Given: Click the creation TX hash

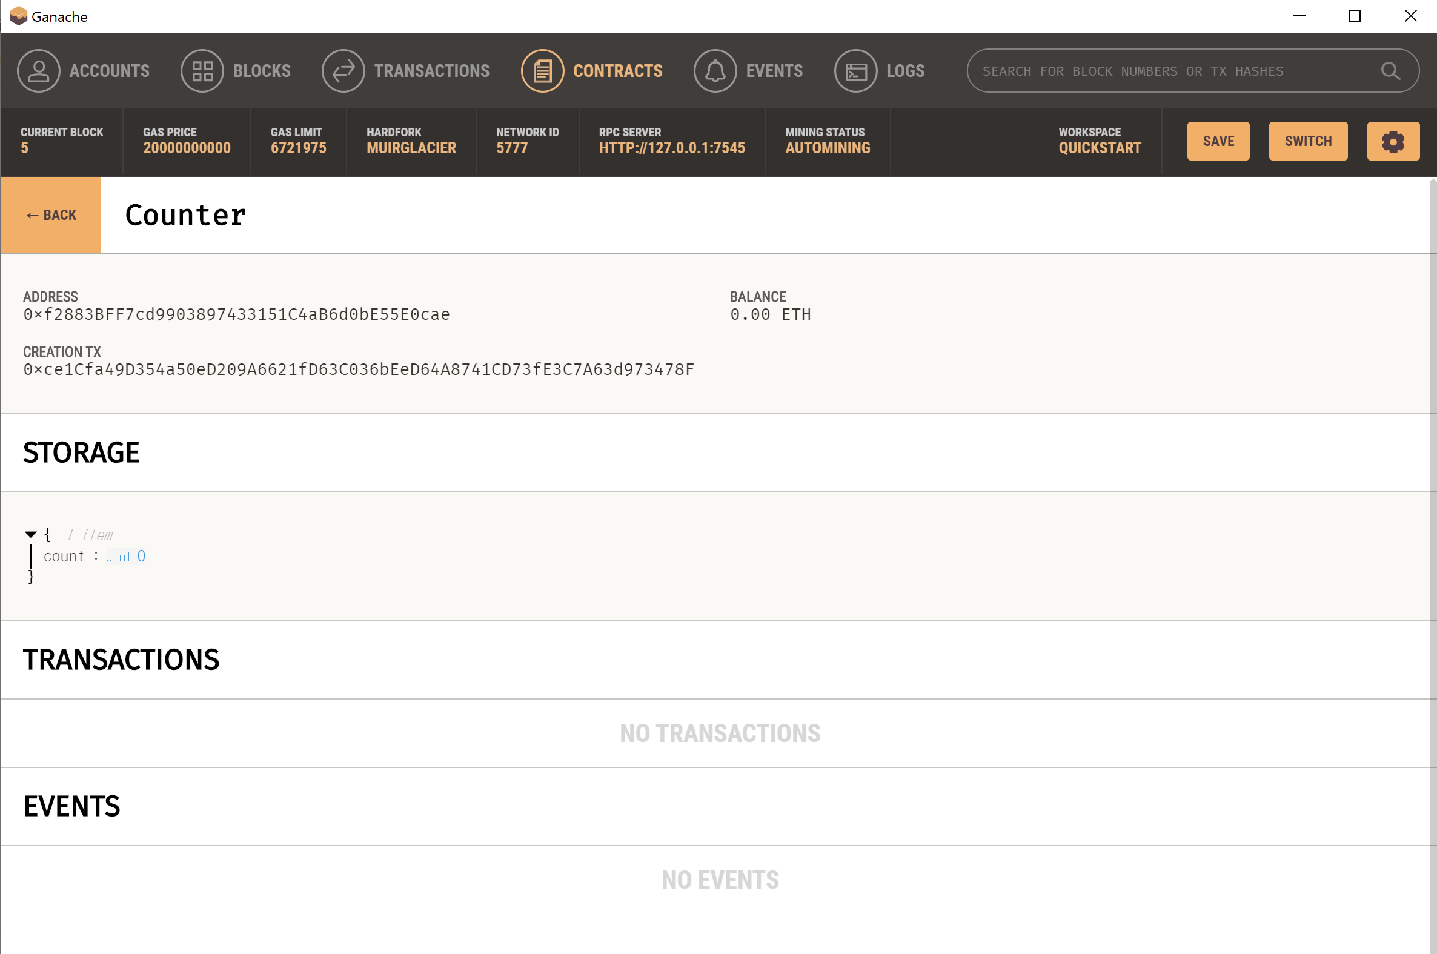Looking at the screenshot, I should pos(358,369).
